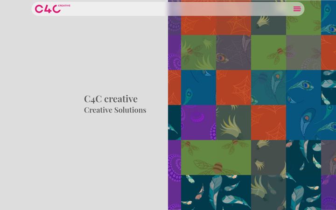The width and height of the screenshot is (336, 210).
Task: Select green tile with bee and yellow grass tufts
Action: [199, 52]
